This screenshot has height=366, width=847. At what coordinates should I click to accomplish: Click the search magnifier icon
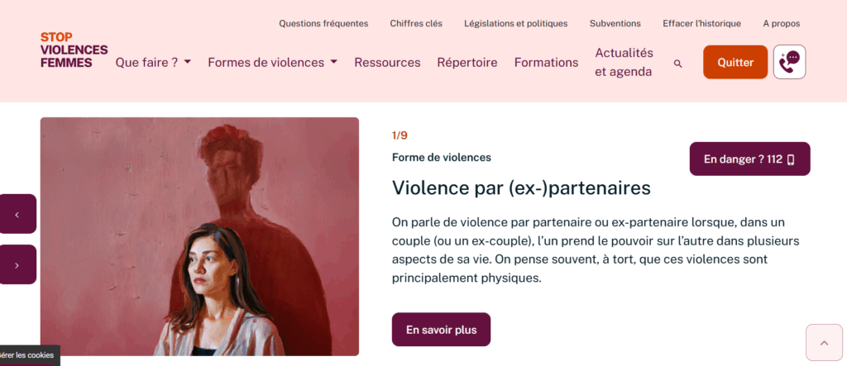click(x=678, y=64)
